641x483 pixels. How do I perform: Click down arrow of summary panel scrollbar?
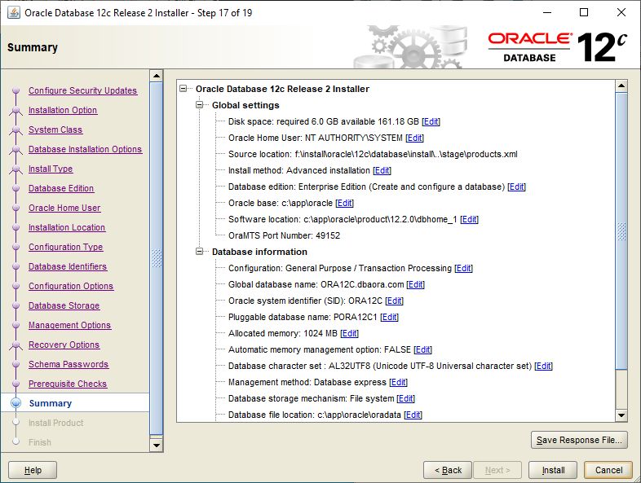pos(621,415)
